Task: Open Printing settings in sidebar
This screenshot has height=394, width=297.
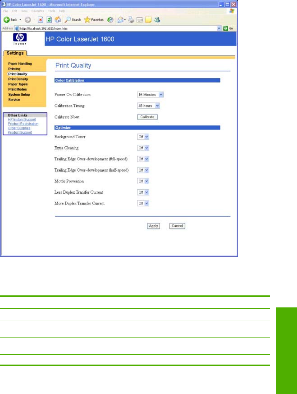Action: tap(14, 69)
